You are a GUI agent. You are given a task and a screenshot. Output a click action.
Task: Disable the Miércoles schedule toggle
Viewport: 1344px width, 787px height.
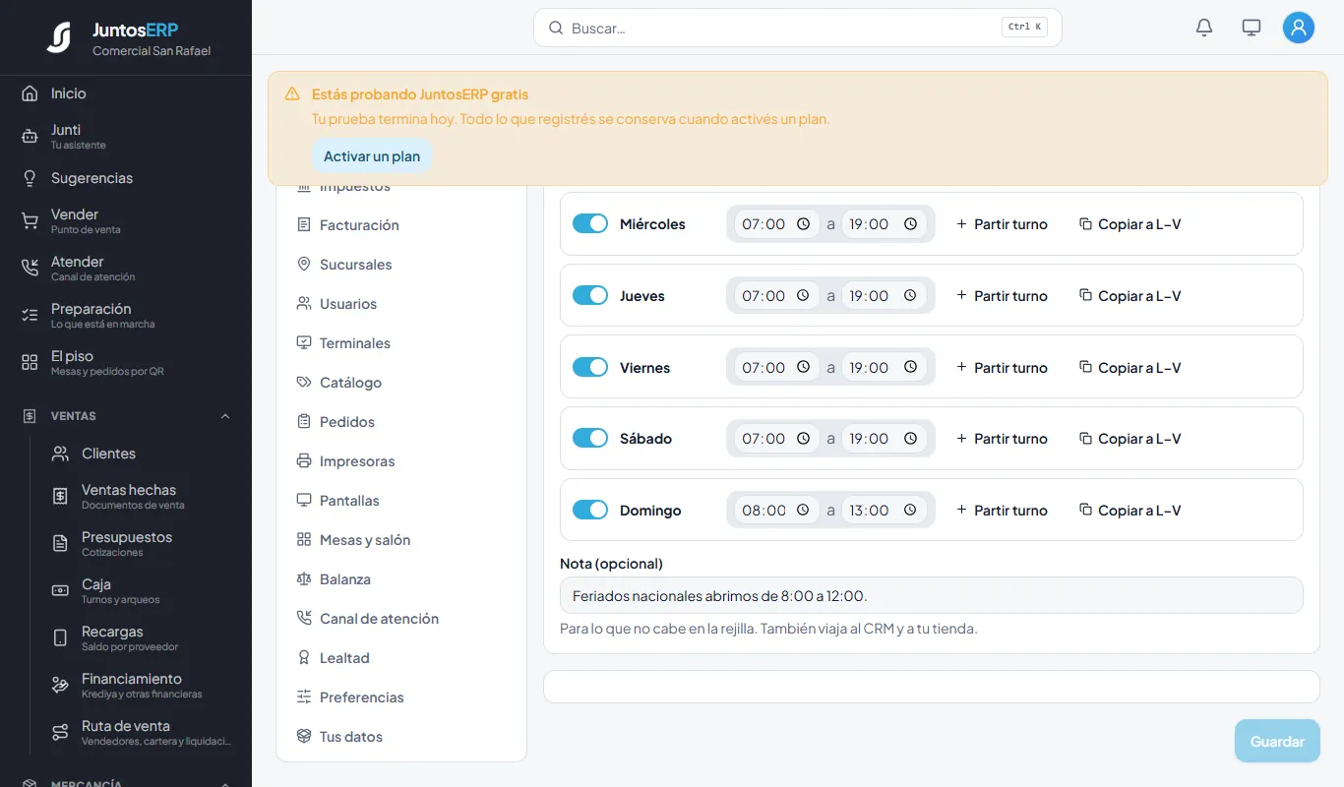590,224
